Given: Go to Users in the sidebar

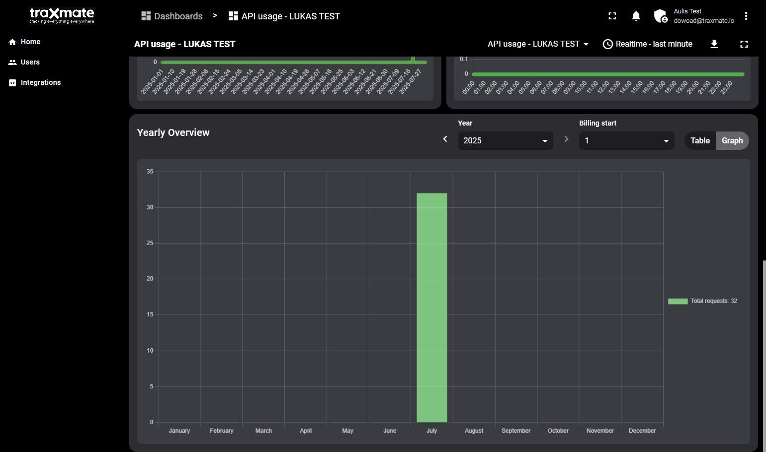Looking at the screenshot, I should point(30,63).
